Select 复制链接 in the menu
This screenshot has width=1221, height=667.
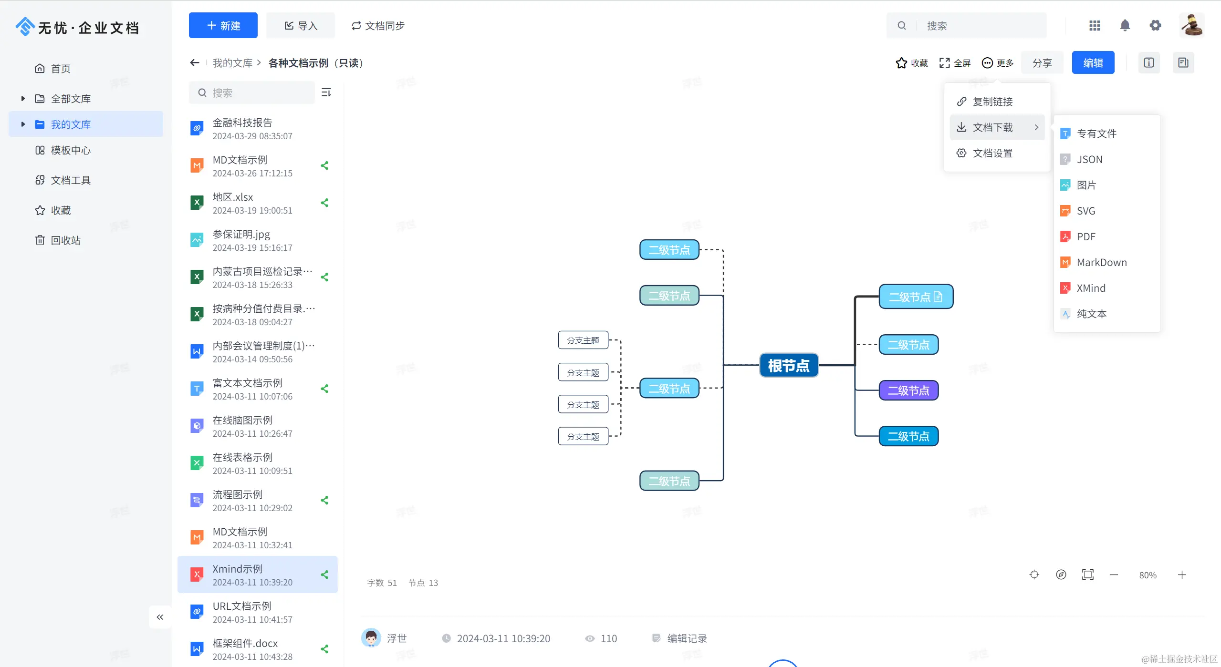[x=992, y=102]
